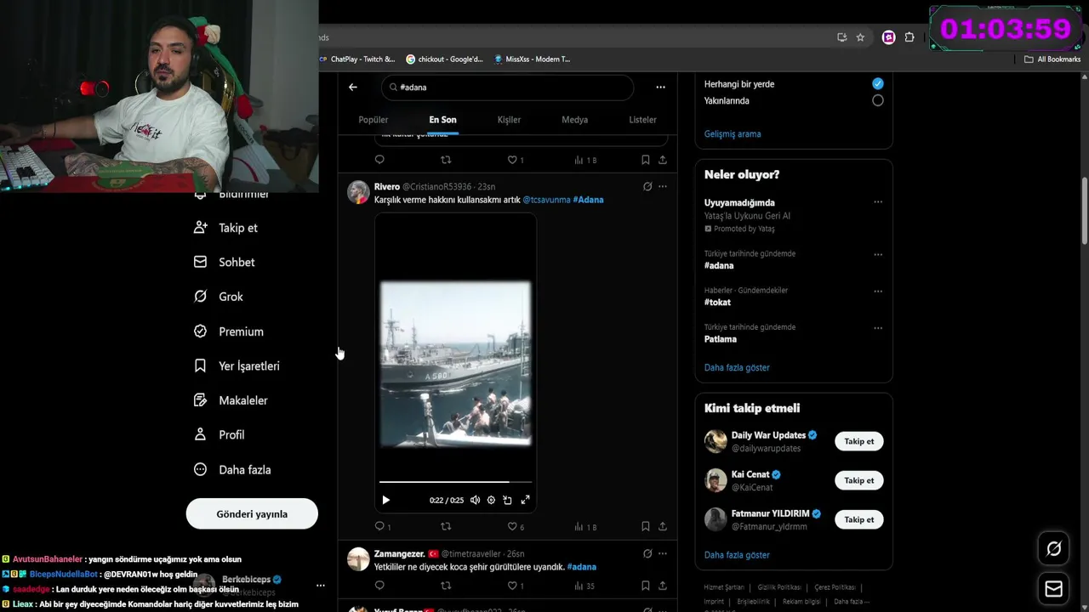The height and width of the screenshot is (612, 1089).
Task: Click the #adana search field
Action: point(507,88)
